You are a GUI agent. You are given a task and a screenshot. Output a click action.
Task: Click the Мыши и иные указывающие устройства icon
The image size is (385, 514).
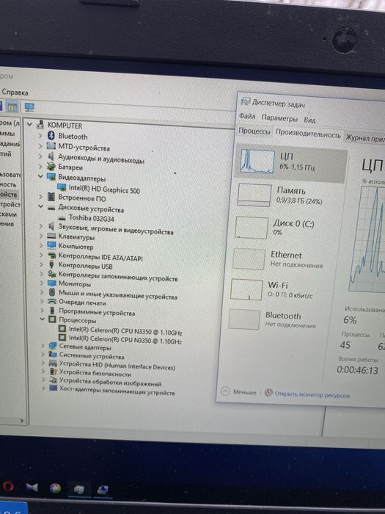52,292
